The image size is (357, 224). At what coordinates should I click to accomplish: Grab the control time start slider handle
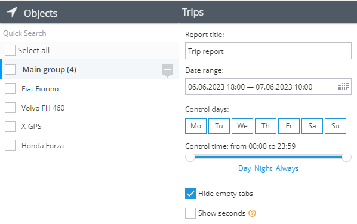tap(190, 157)
